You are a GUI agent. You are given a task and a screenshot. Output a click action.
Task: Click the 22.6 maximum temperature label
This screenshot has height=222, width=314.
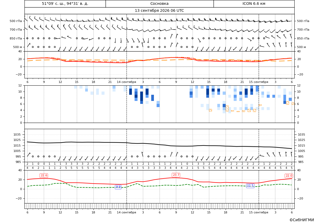click(x=44, y=176)
